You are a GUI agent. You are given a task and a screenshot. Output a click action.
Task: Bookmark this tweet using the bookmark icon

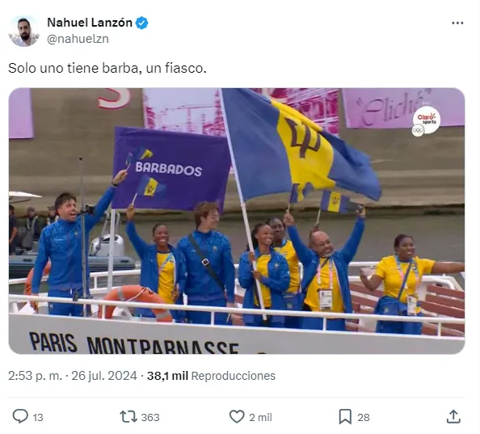[345, 417]
